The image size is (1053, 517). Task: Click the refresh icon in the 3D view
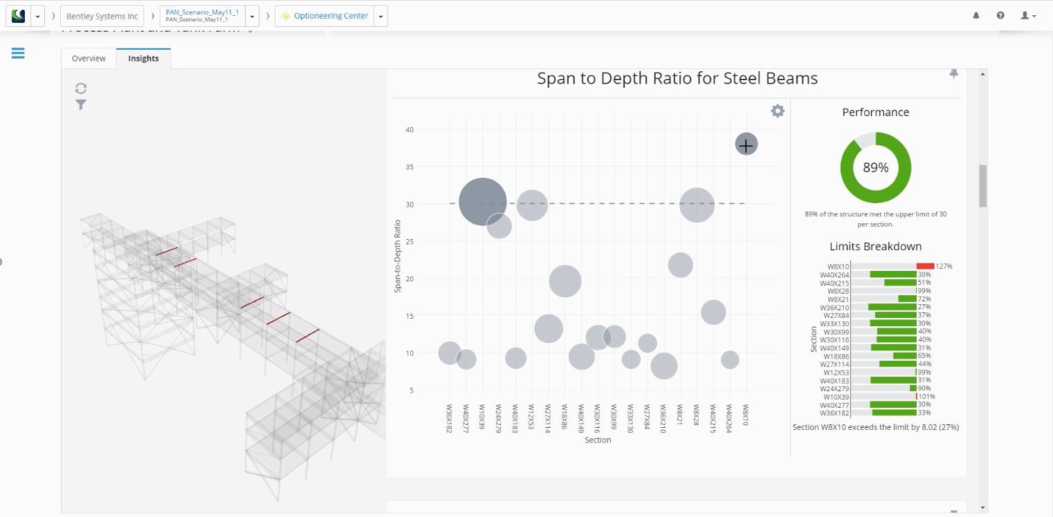[x=81, y=88]
